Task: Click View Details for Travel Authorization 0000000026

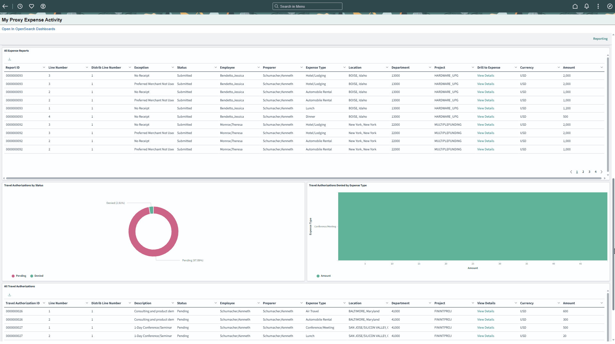Action: point(486,311)
